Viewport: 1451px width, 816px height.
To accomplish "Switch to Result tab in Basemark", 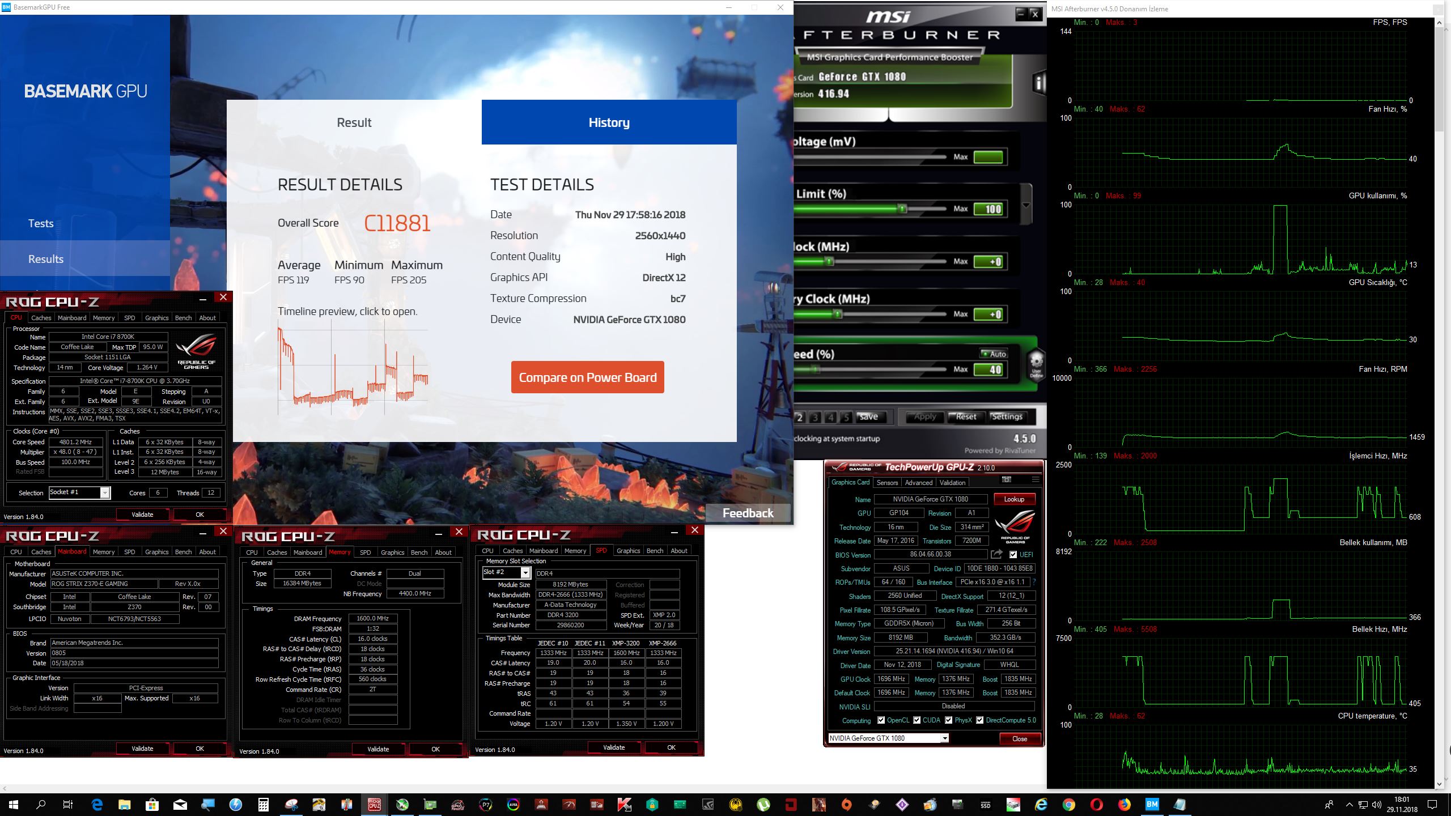I will point(354,122).
